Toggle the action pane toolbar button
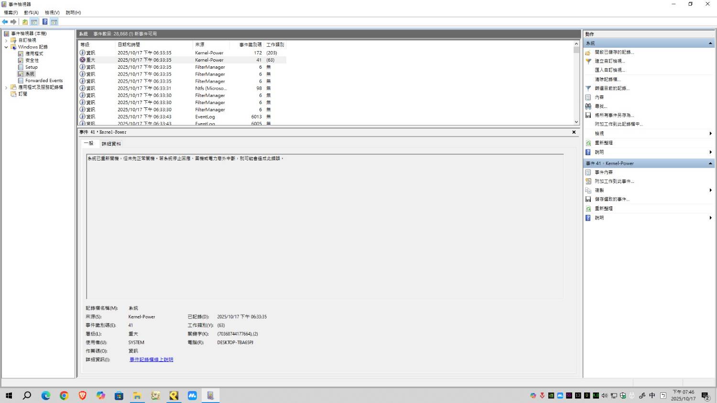This screenshot has height=403, width=717. (54, 22)
